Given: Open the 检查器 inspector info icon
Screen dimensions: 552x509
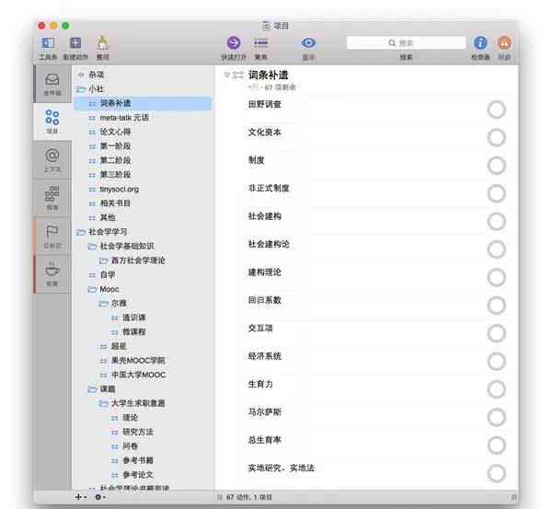Looking at the screenshot, I should click(x=480, y=43).
